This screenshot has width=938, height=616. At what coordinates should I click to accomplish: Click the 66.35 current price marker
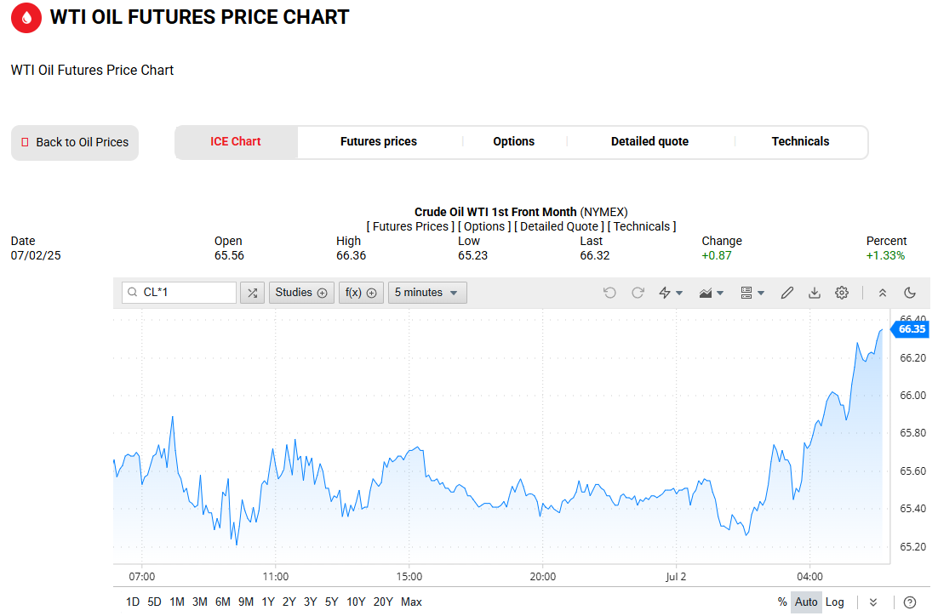[x=911, y=329]
